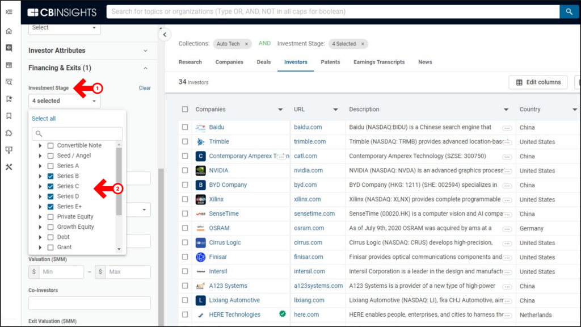Click the Contemporary Amperex logo icon
The image size is (581, 327).
point(200,156)
